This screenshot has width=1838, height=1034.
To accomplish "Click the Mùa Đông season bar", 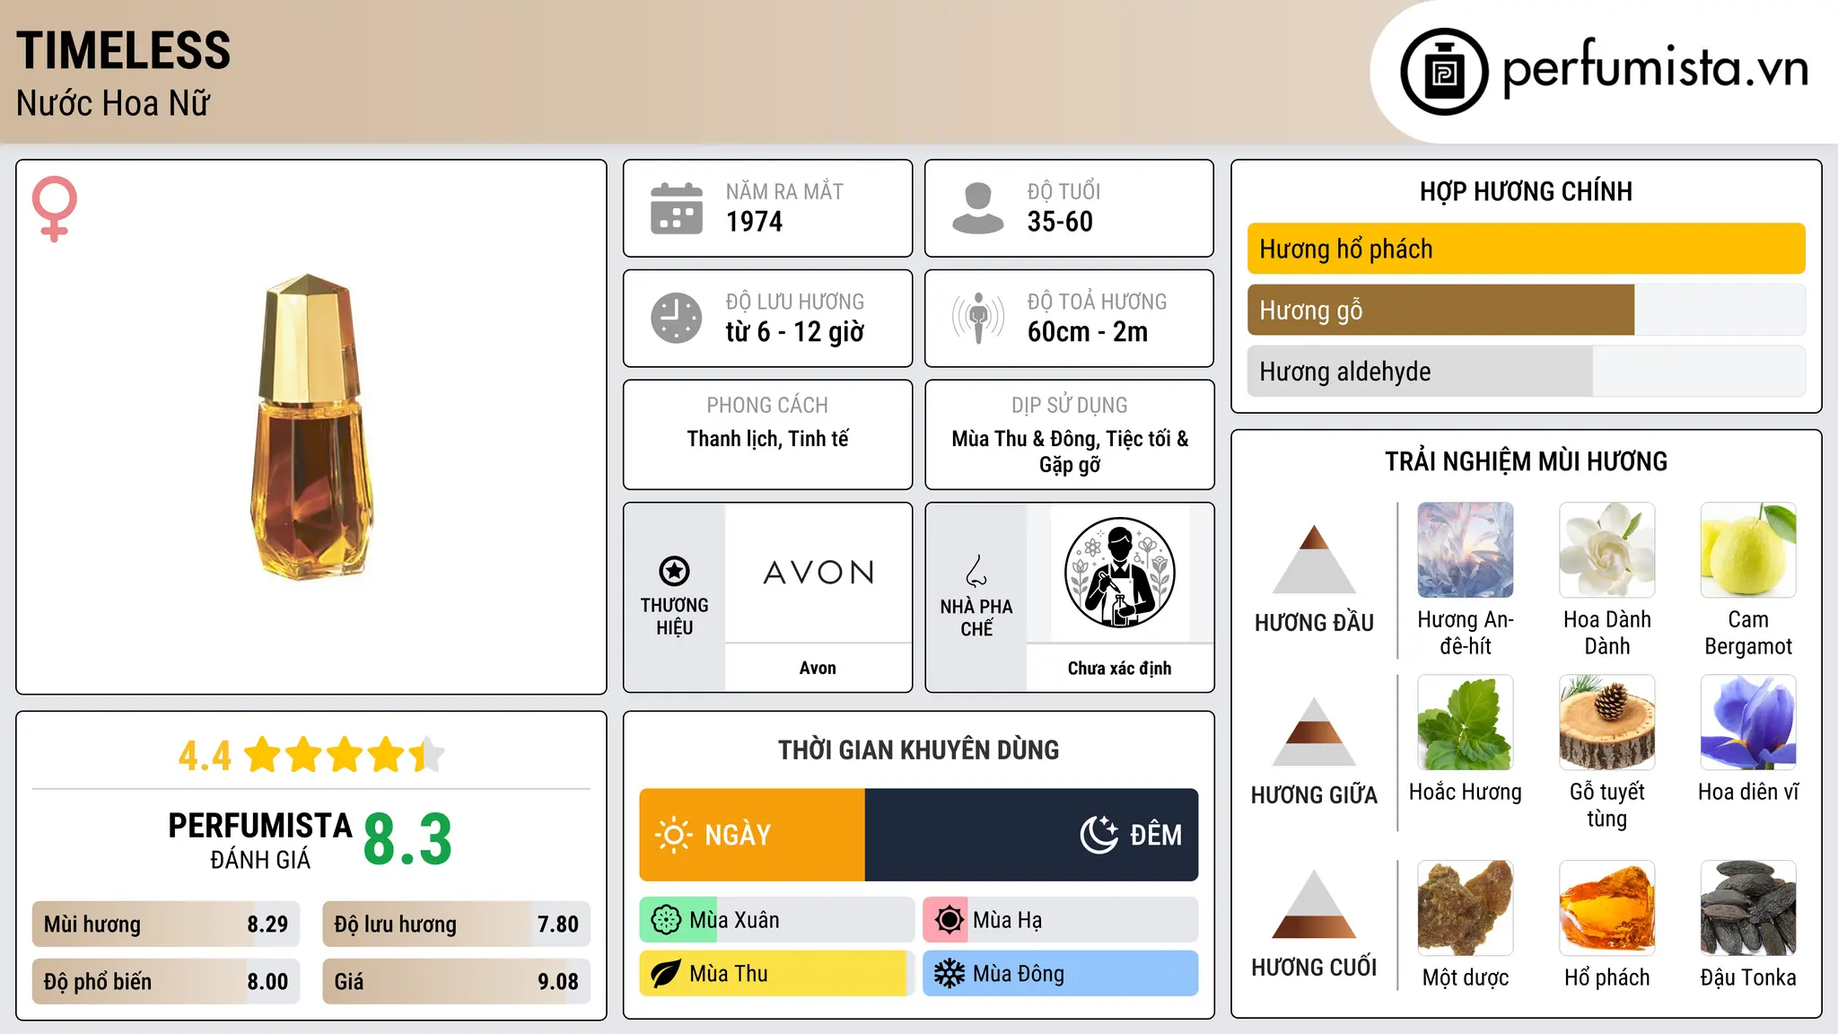I will click(x=1060, y=974).
